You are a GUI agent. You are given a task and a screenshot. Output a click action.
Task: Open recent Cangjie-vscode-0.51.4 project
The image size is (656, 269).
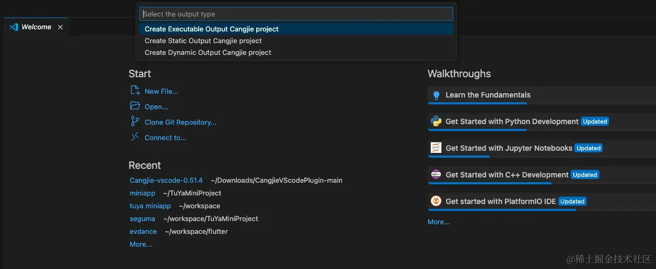166,181
